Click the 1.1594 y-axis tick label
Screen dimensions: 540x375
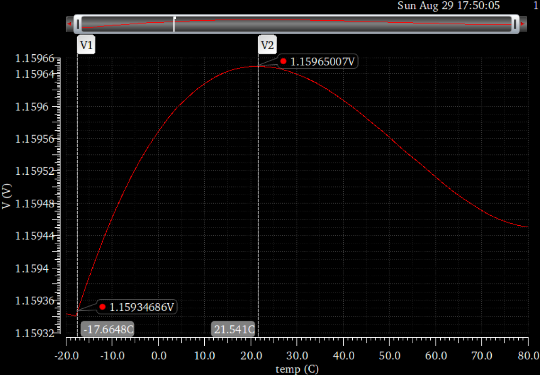[32, 268]
